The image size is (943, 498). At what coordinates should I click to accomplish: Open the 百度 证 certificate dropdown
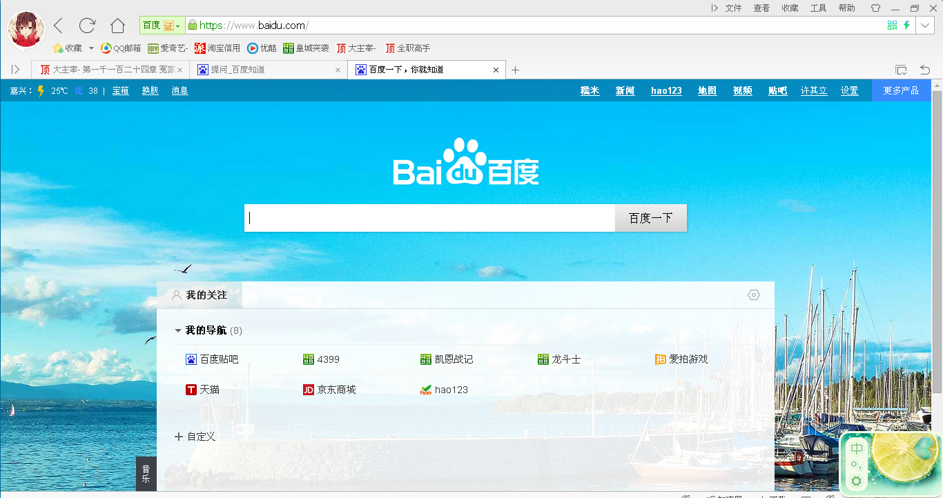click(162, 26)
